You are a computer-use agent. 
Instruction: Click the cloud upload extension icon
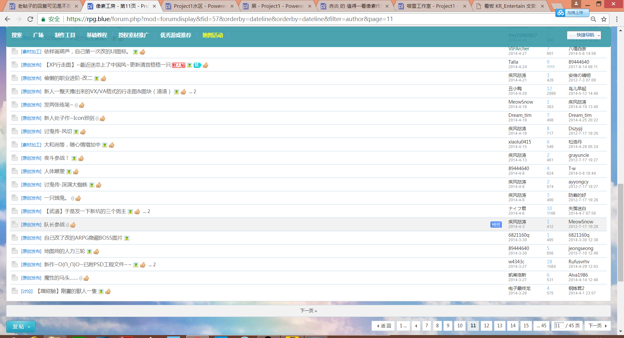point(560,13)
